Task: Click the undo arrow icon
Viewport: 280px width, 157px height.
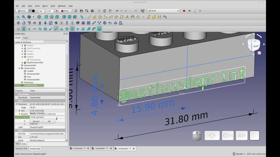Action: tap(117, 11)
